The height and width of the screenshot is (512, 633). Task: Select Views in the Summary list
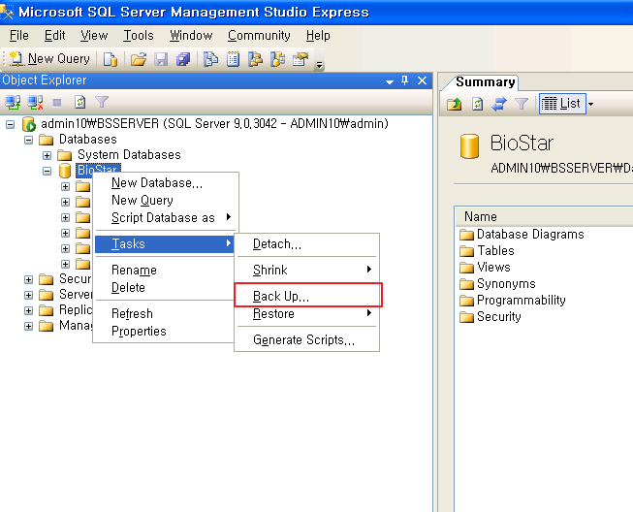[x=485, y=268]
